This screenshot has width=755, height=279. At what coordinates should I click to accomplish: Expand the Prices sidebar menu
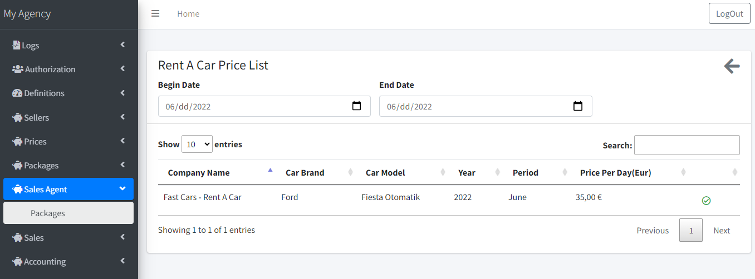(x=68, y=142)
